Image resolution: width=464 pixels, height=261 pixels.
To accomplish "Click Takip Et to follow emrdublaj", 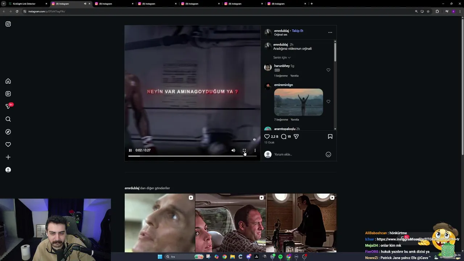I will coord(297,31).
